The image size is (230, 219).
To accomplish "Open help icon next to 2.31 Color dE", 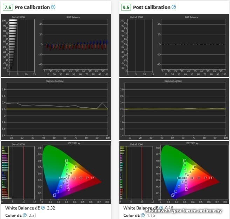I will 25,215.
